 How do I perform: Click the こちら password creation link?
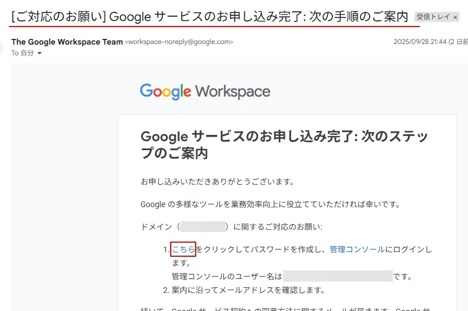(183, 249)
